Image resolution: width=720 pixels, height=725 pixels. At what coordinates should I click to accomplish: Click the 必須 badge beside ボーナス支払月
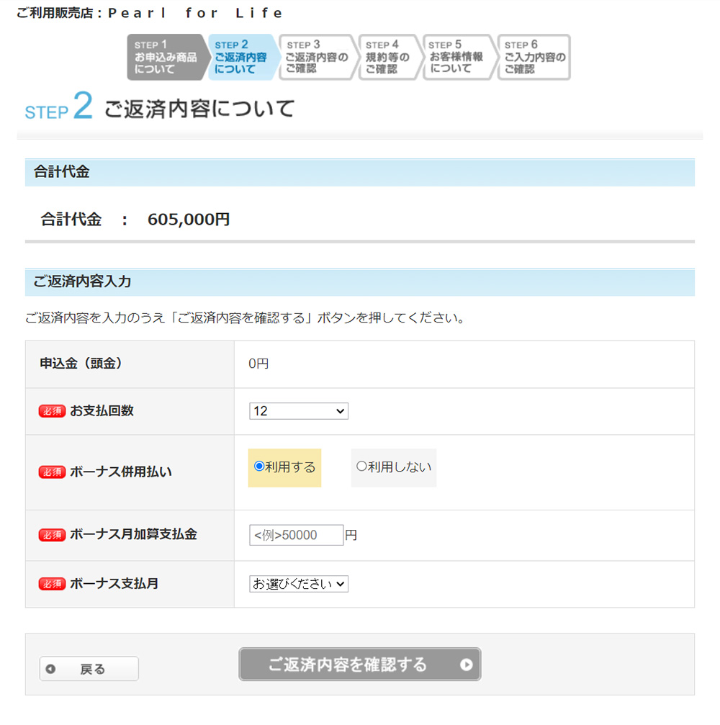coord(52,584)
